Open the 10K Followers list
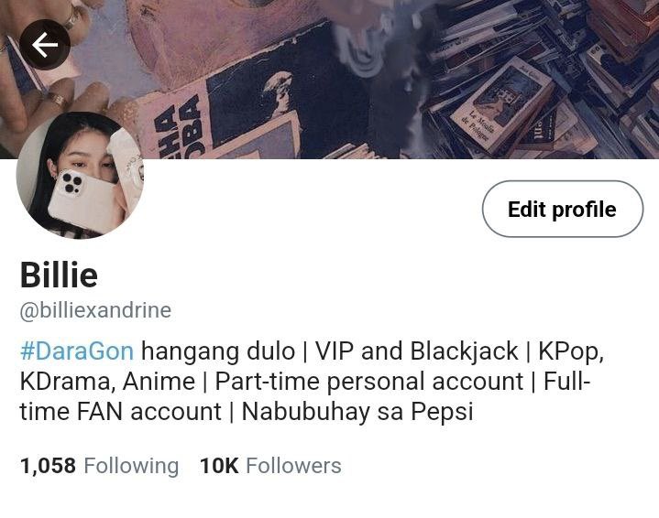This screenshot has height=518, width=659. [x=270, y=466]
